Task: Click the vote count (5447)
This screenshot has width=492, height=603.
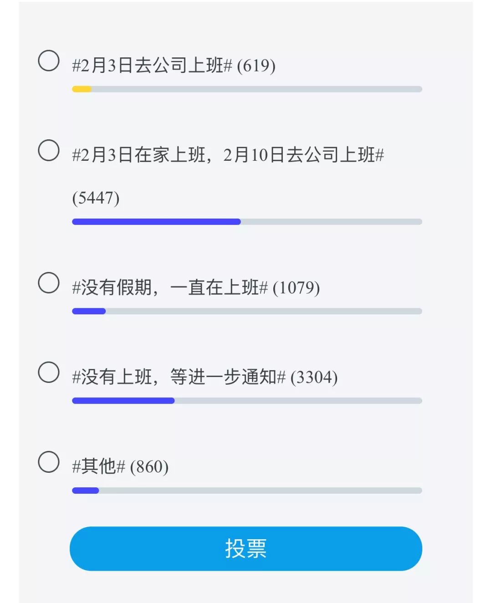Action: click(96, 198)
